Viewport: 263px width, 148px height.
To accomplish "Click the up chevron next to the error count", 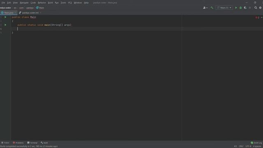I will click(262, 17).
